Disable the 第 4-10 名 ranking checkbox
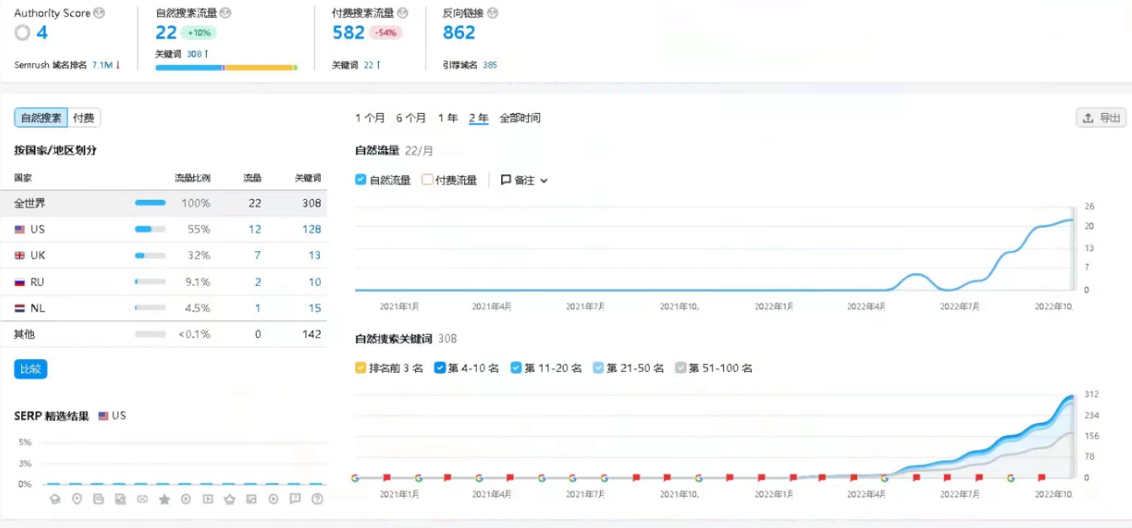 click(x=440, y=368)
